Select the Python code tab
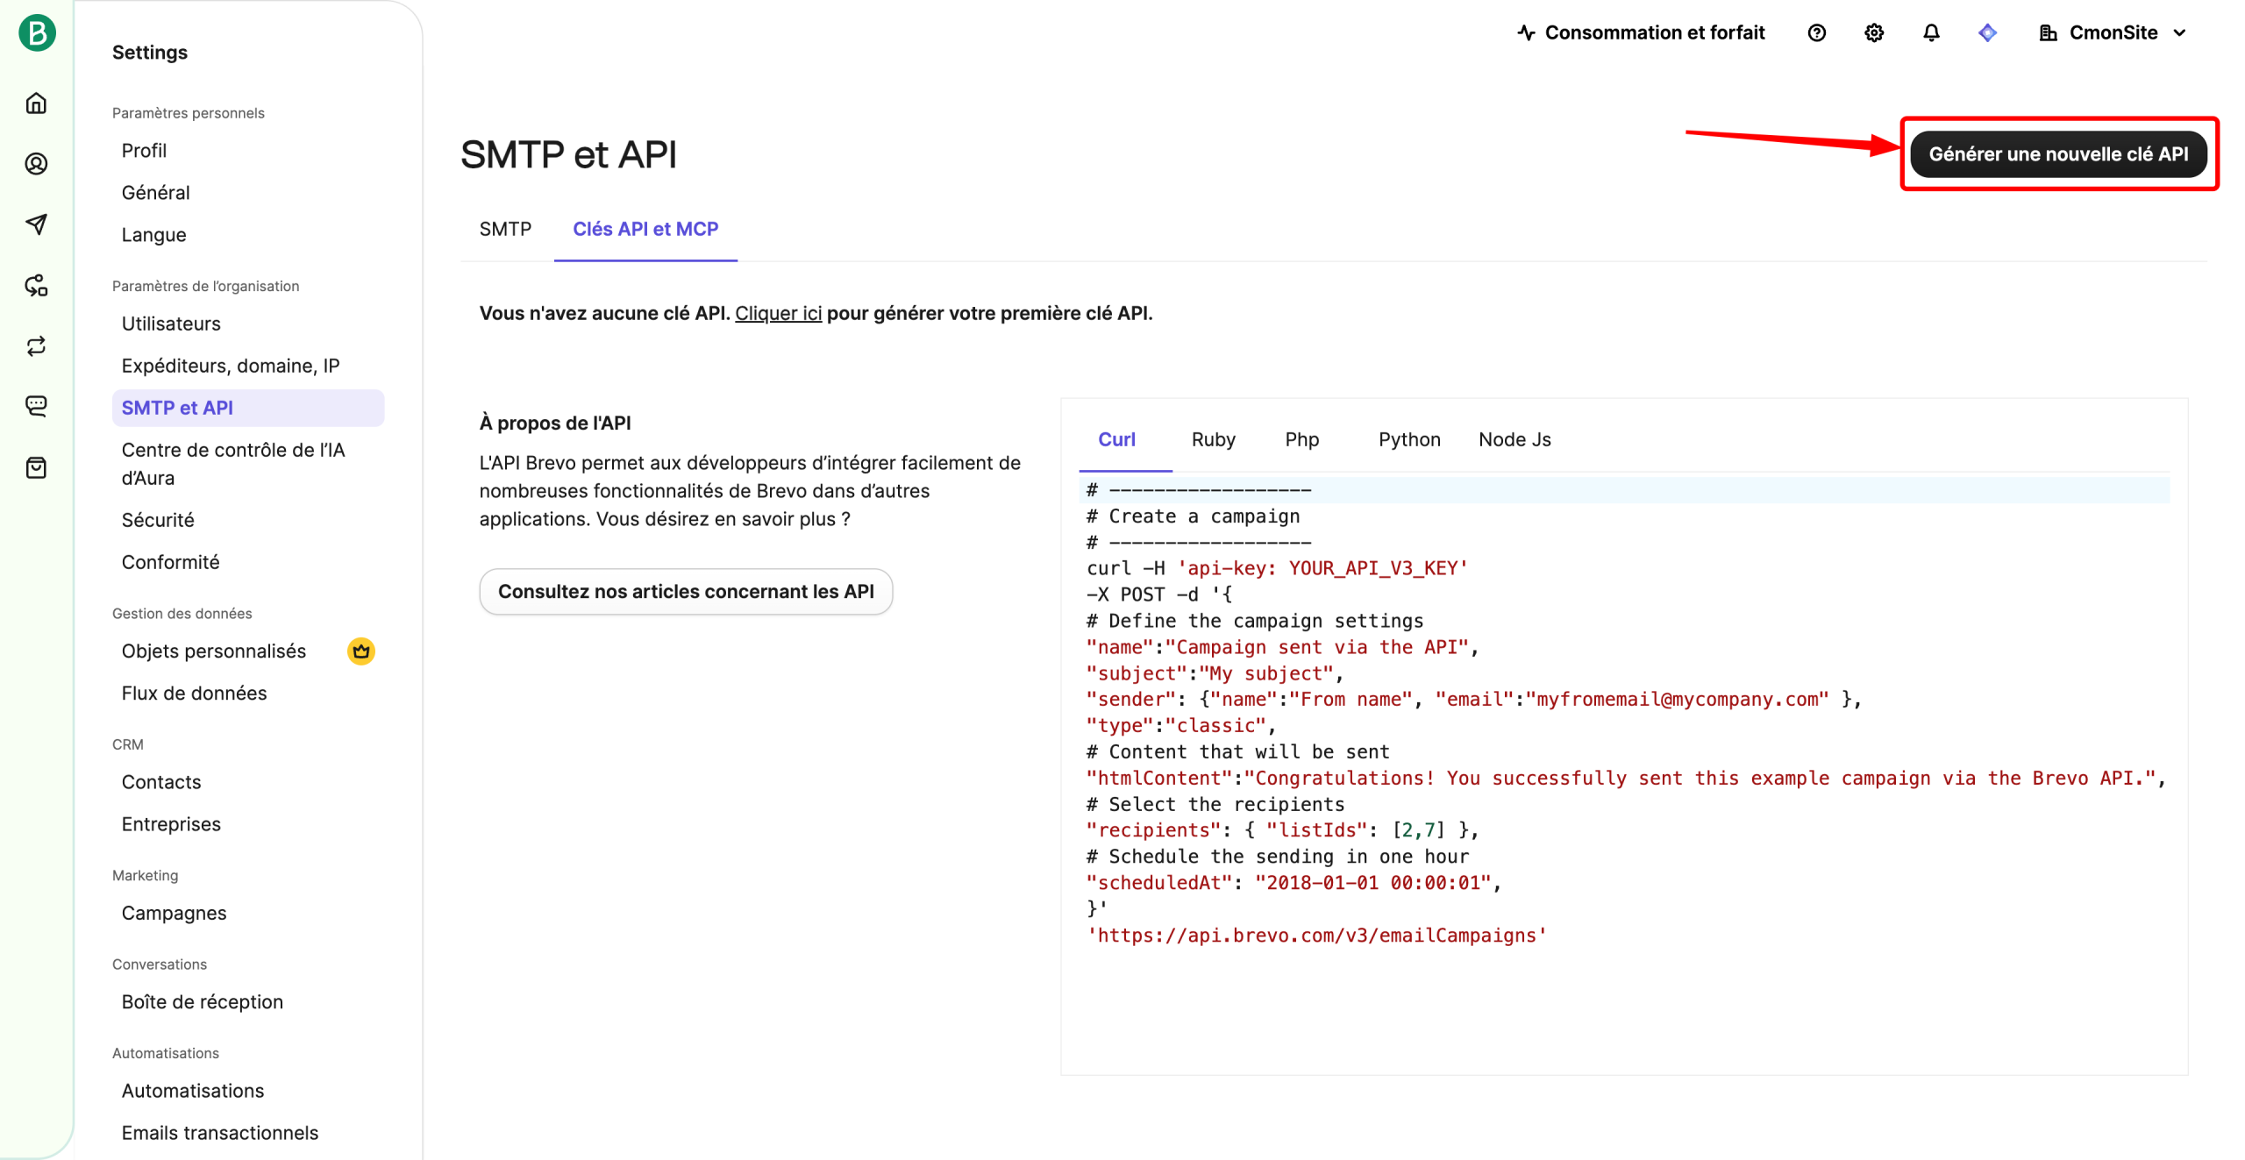2245x1160 pixels. [x=1408, y=439]
